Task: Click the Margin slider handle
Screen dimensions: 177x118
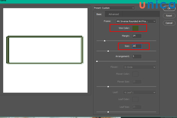Action: (104, 41)
